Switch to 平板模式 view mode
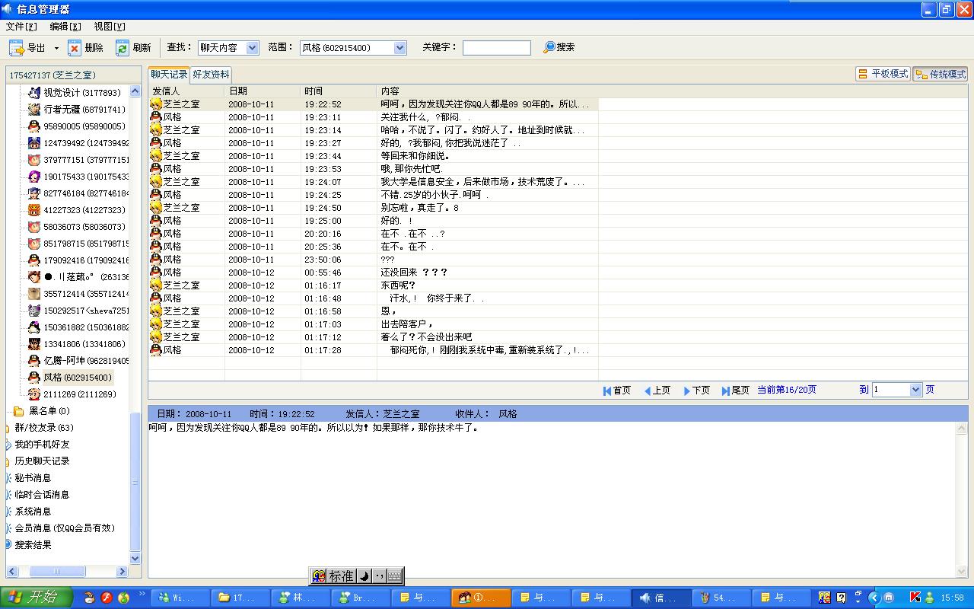This screenshot has height=609, width=974. coord(883,74)
